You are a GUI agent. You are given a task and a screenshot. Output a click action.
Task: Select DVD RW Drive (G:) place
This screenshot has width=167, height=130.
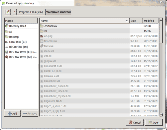[x=21, y=57]
